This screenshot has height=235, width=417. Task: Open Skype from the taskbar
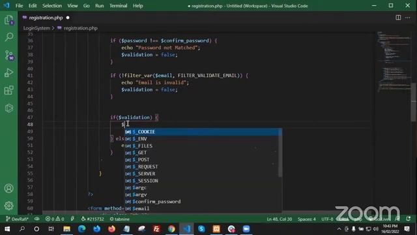click(x=201, y=229)
